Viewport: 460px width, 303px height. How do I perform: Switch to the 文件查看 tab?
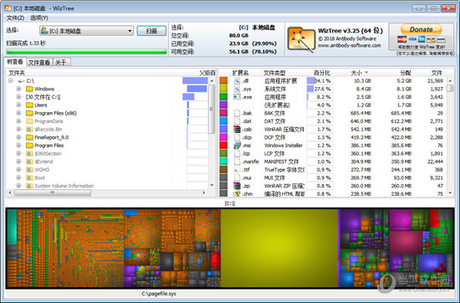[39, 62]
